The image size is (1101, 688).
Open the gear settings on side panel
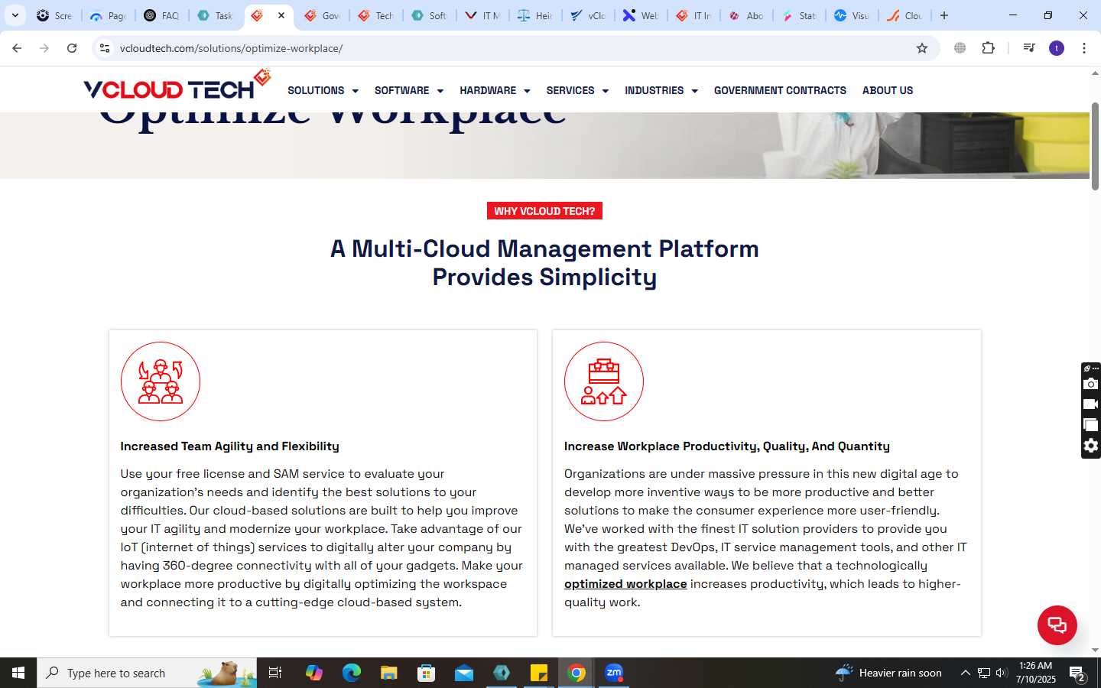(1091, 446)
